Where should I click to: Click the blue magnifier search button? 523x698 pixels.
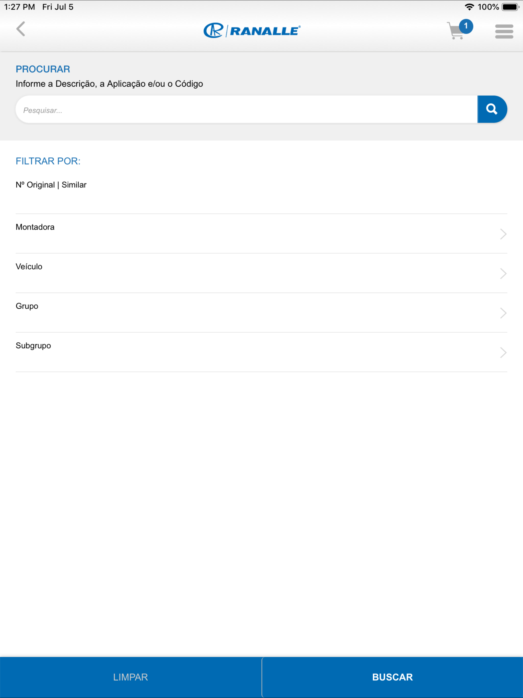point(492,109)
